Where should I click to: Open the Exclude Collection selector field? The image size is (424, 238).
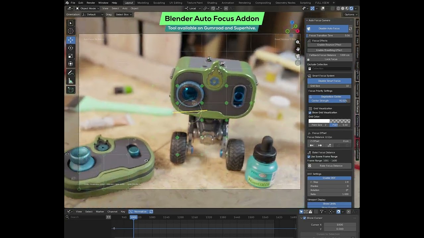[x=329, y=69]
